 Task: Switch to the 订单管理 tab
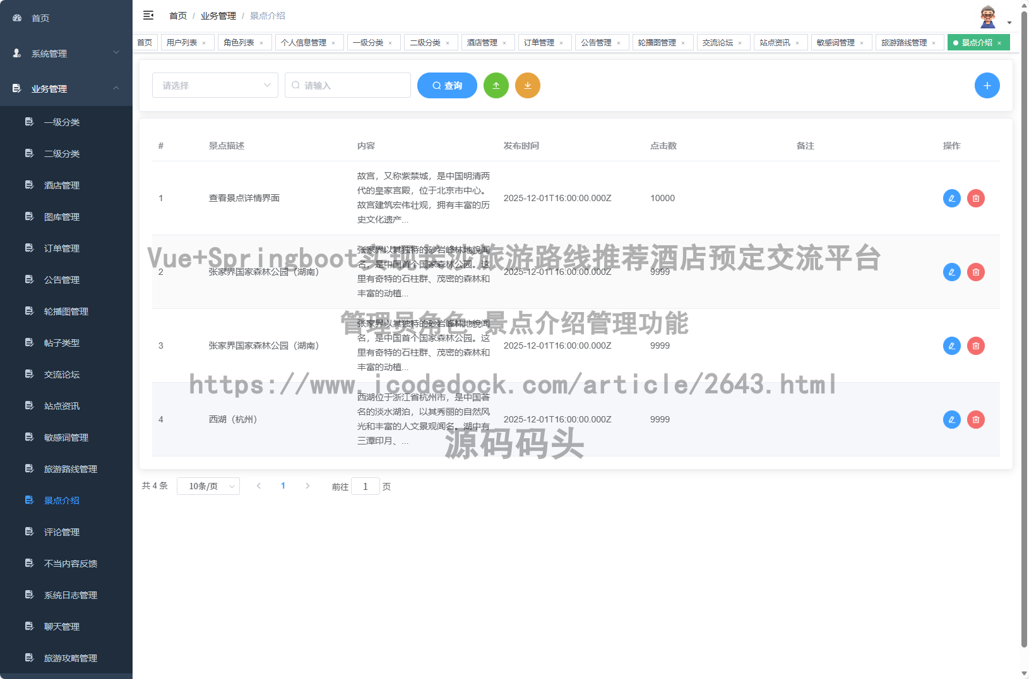coord(540,42)
